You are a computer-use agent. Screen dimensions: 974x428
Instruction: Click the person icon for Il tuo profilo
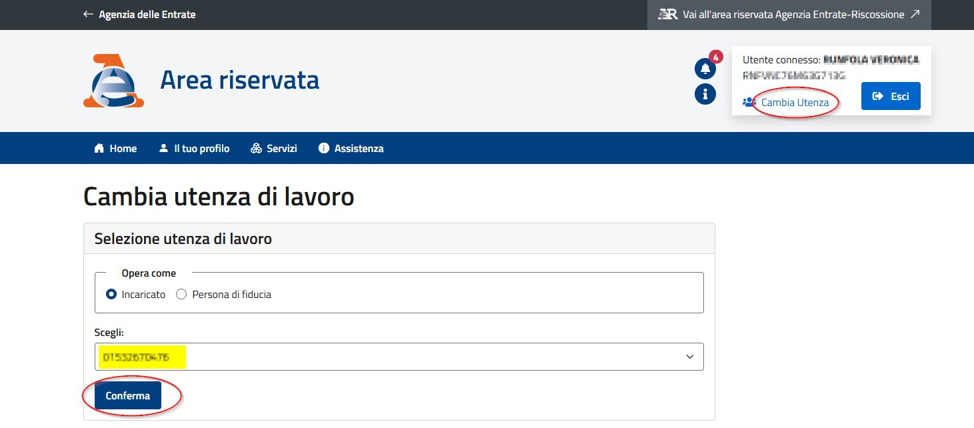pyautogui.click(x=163, y=148)
